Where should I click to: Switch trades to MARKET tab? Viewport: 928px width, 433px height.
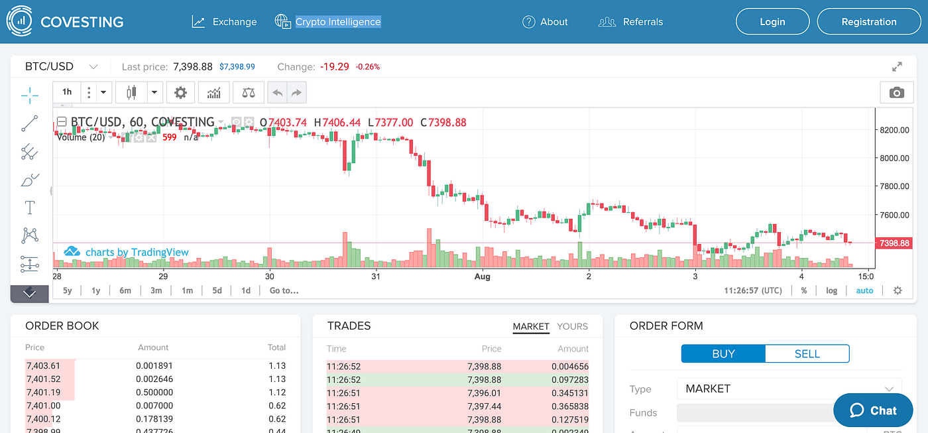531,326
